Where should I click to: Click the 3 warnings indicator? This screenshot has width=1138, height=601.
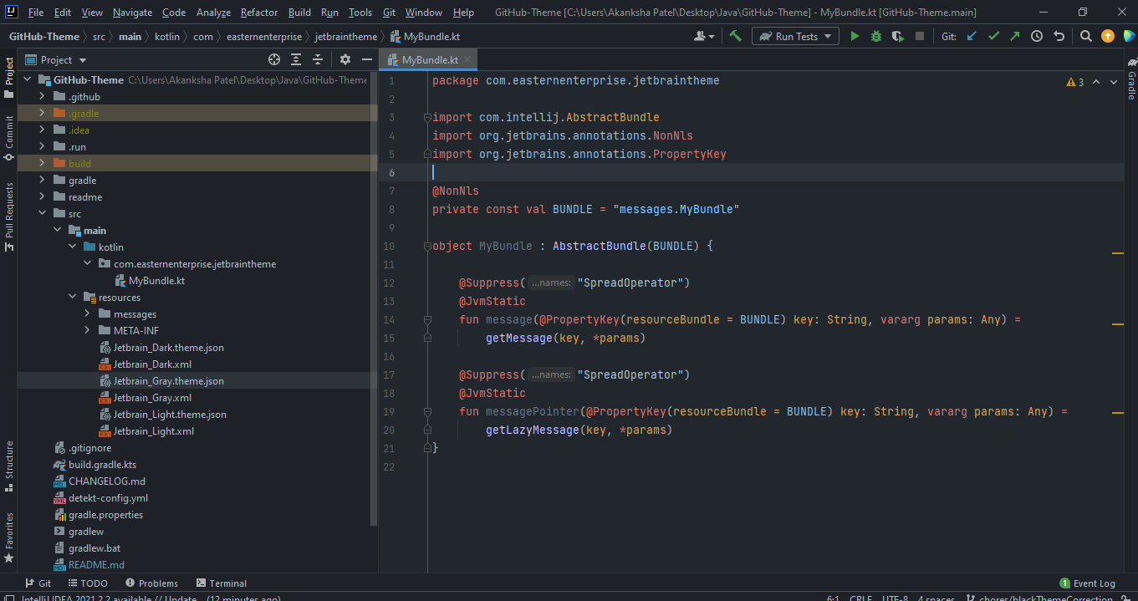pyautogui.click(x=1075, y=82)
